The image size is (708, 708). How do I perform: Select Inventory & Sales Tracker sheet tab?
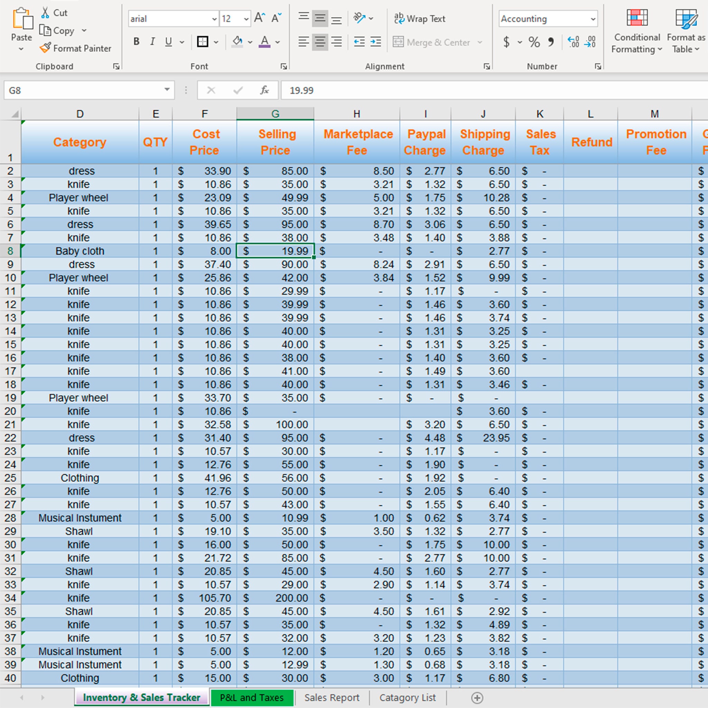(x=141, y=697)
